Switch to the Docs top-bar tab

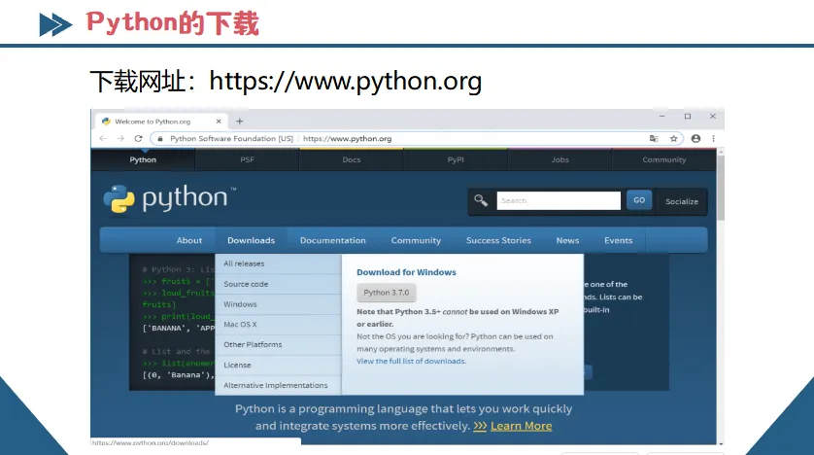pyautogui.click(x=352, y=160)
